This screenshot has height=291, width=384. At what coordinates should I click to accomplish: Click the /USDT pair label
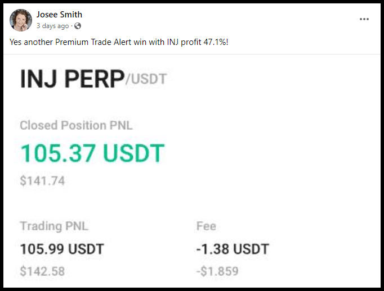pyautogui.click(x=146, y=79)
